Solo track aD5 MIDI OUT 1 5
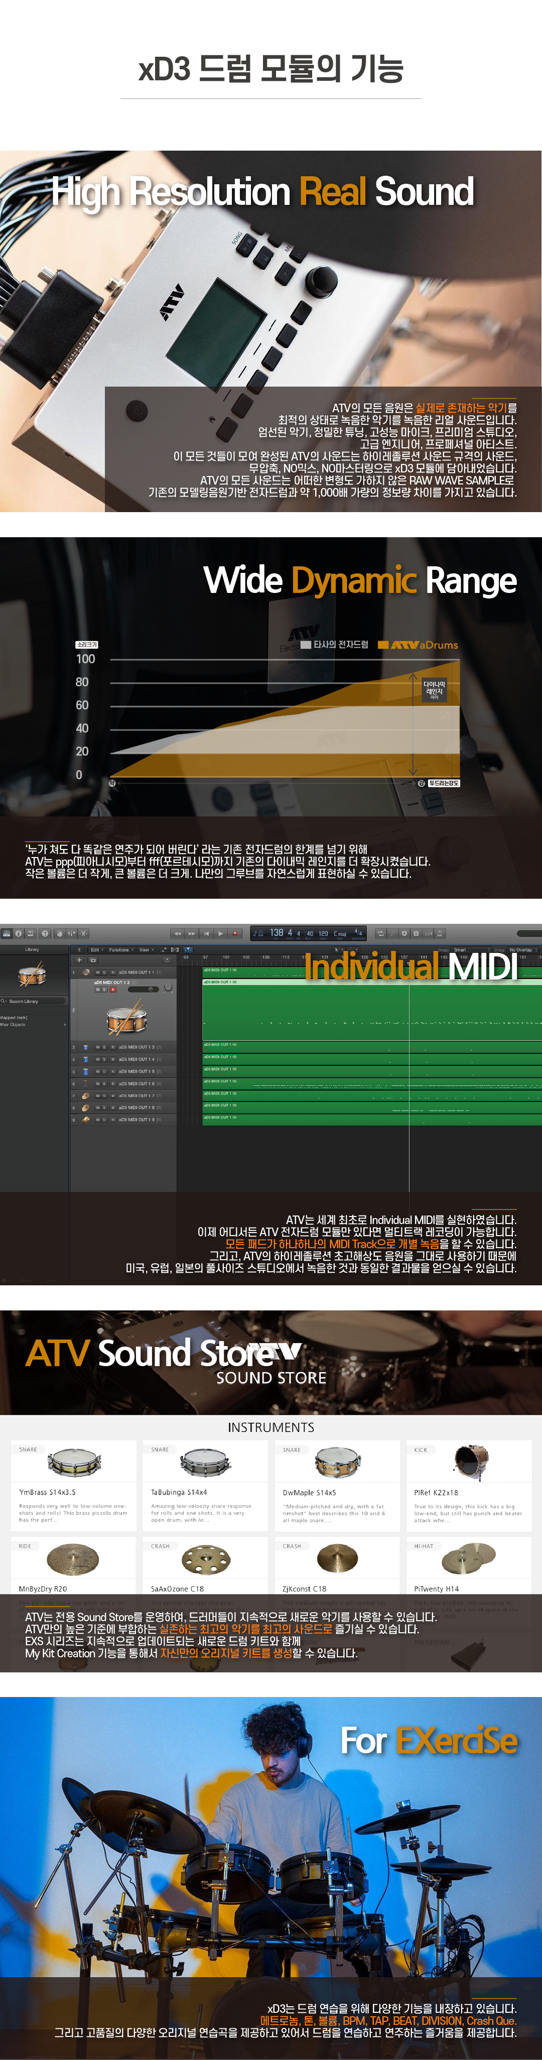Image resolution: width=542 pixels, height=2060 pixels. click(105, 1071)
